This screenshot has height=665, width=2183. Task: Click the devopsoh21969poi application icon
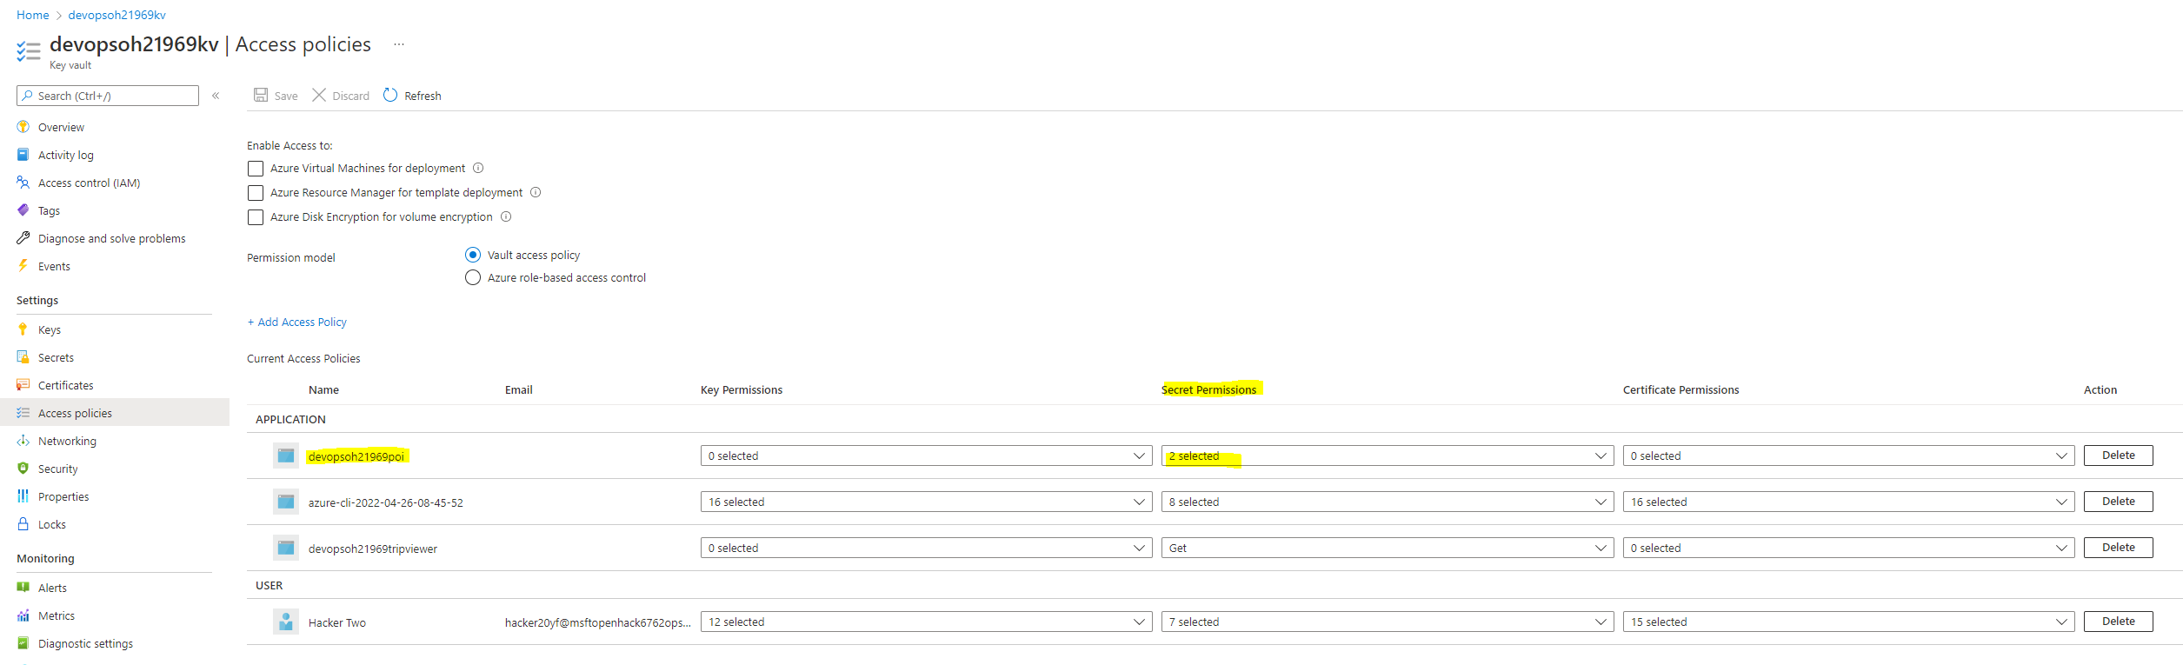(286, 456)
